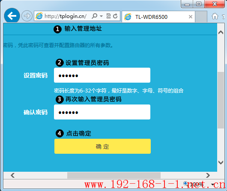Click the horizontal scrollbar right arrow

208,175
